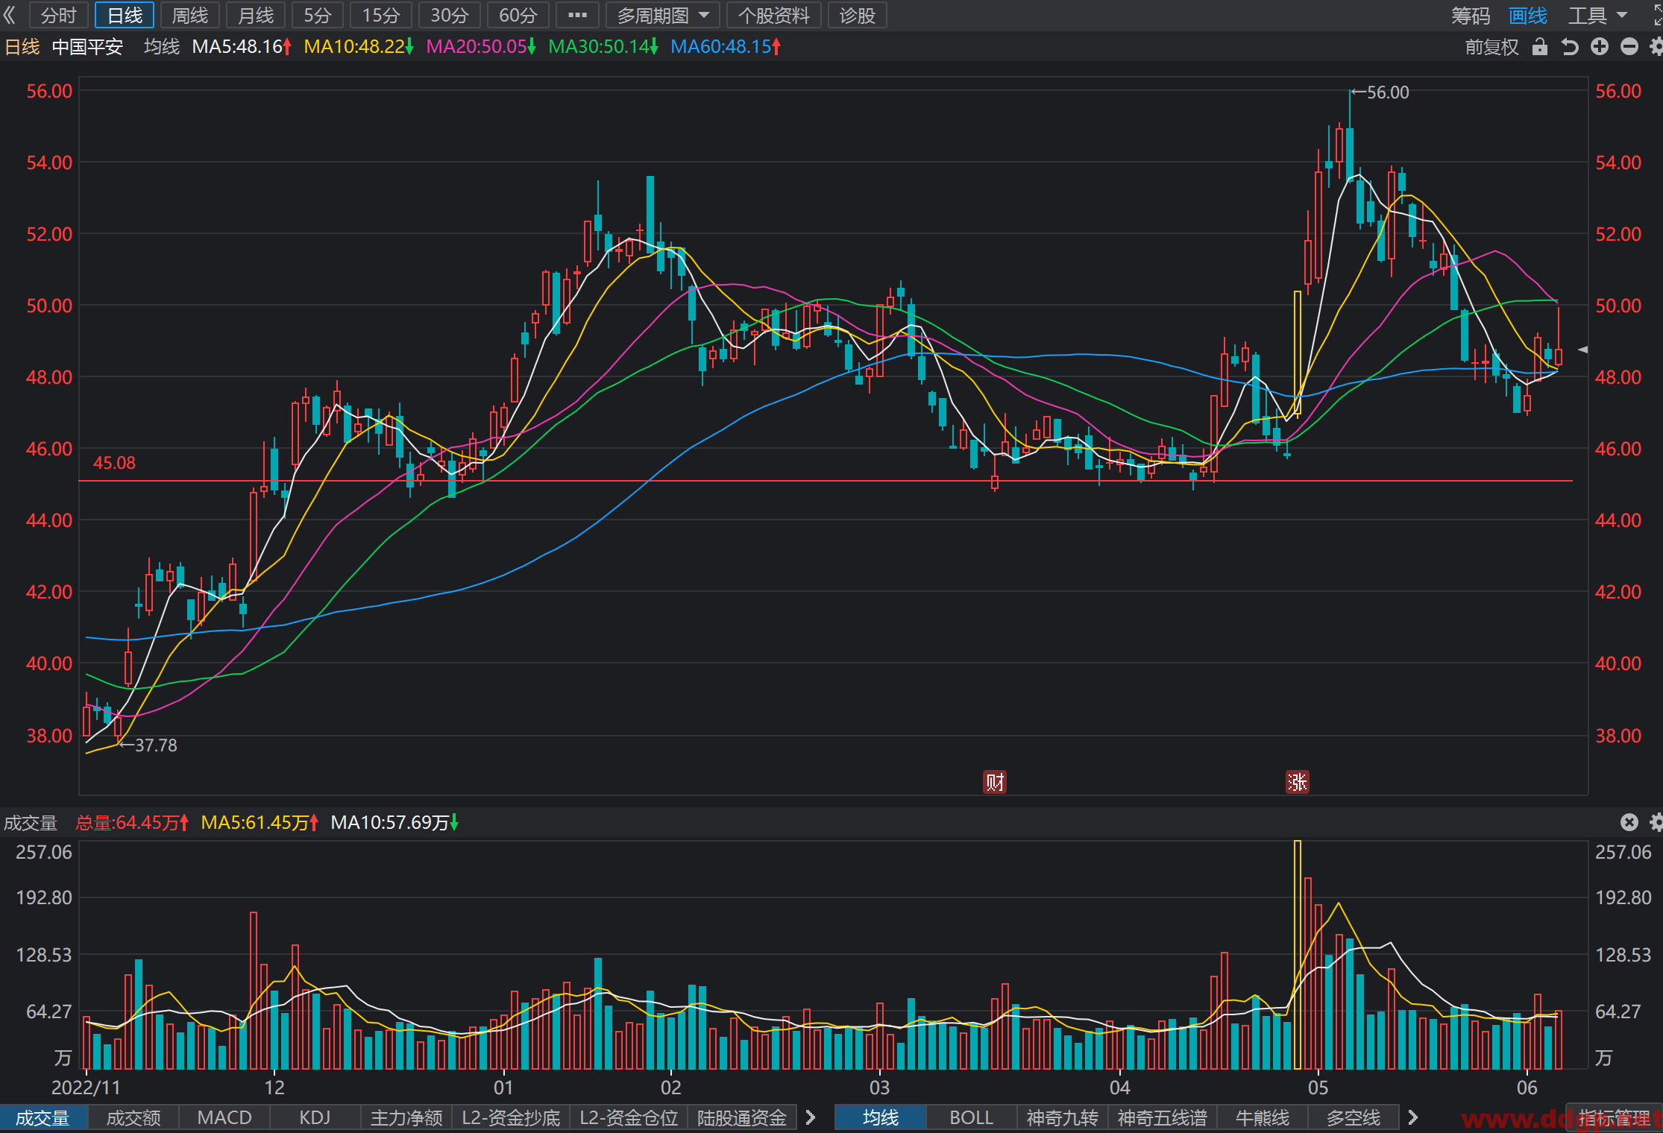
Task: Click the highlighted yellow volume bar
Action: 1298,955
